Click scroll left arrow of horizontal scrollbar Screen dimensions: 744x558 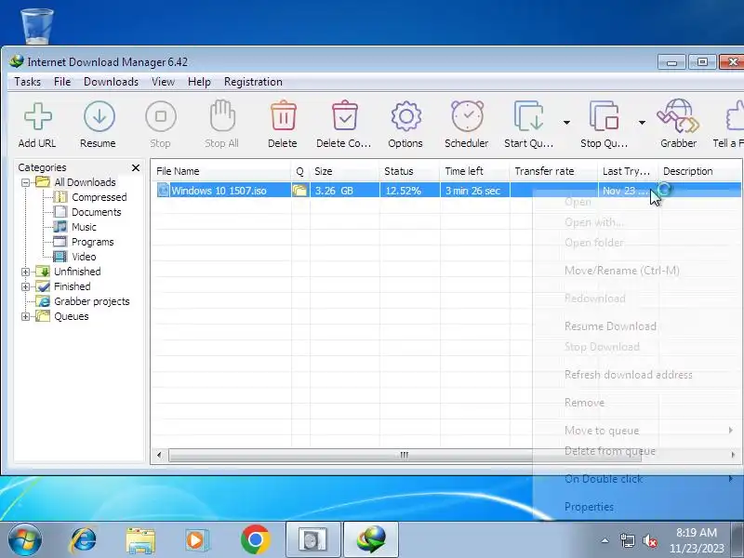[159, 455]
